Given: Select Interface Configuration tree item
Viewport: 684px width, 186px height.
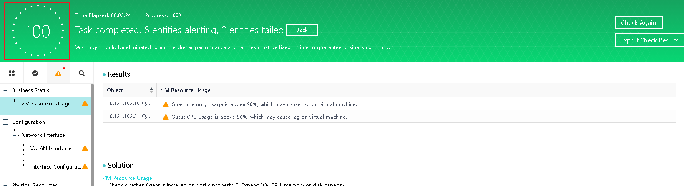Looking at the screenshot, I should tap(55, 167).
